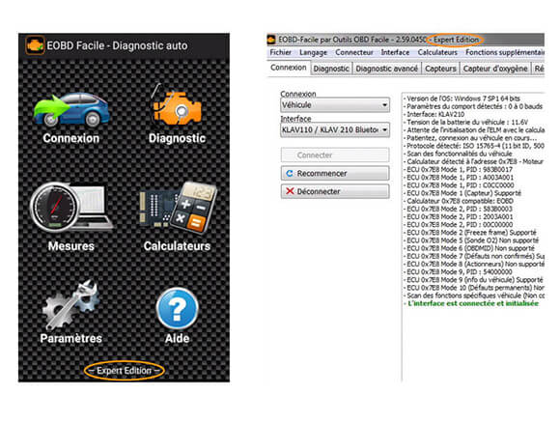
Task: Select the green interface connectée et initialisée line
Action: coord(471,303)
